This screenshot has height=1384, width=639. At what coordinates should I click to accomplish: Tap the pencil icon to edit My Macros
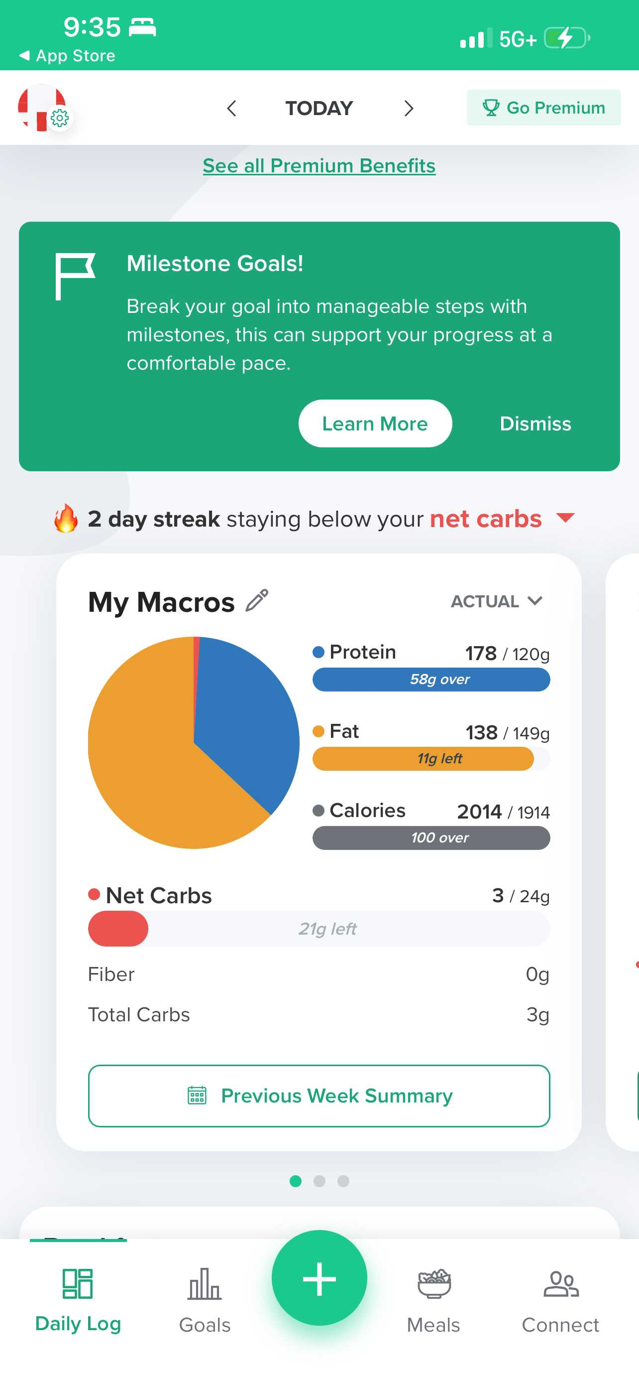click(256, 601)
